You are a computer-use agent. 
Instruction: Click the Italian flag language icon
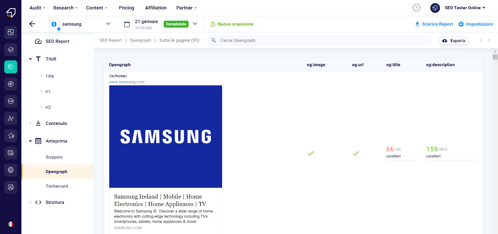click(11, 224)
